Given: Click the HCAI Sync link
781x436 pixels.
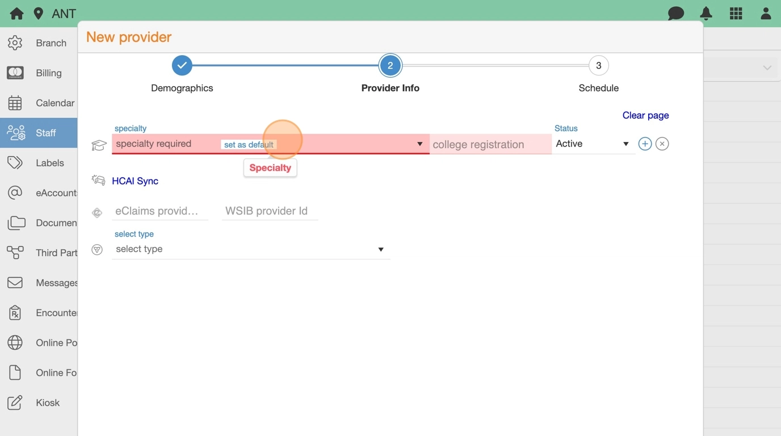Looking at the screenshot, I should coord(135,181).
